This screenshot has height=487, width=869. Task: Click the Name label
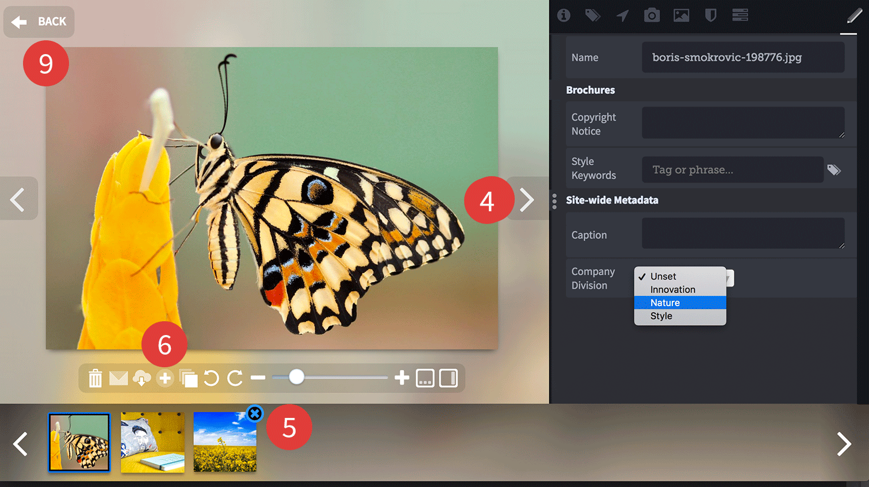(585, 58)
